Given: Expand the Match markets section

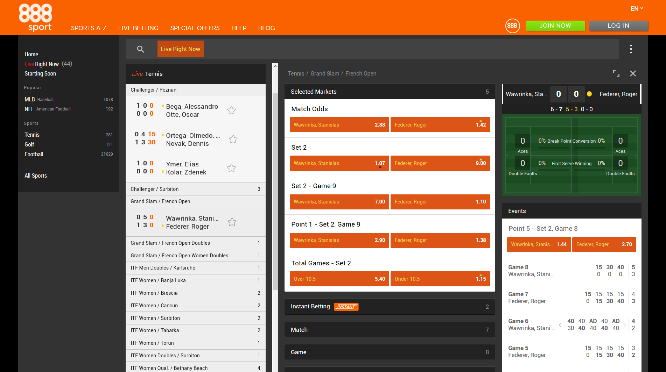Looking at the screenshot, I should pos(390,330).
